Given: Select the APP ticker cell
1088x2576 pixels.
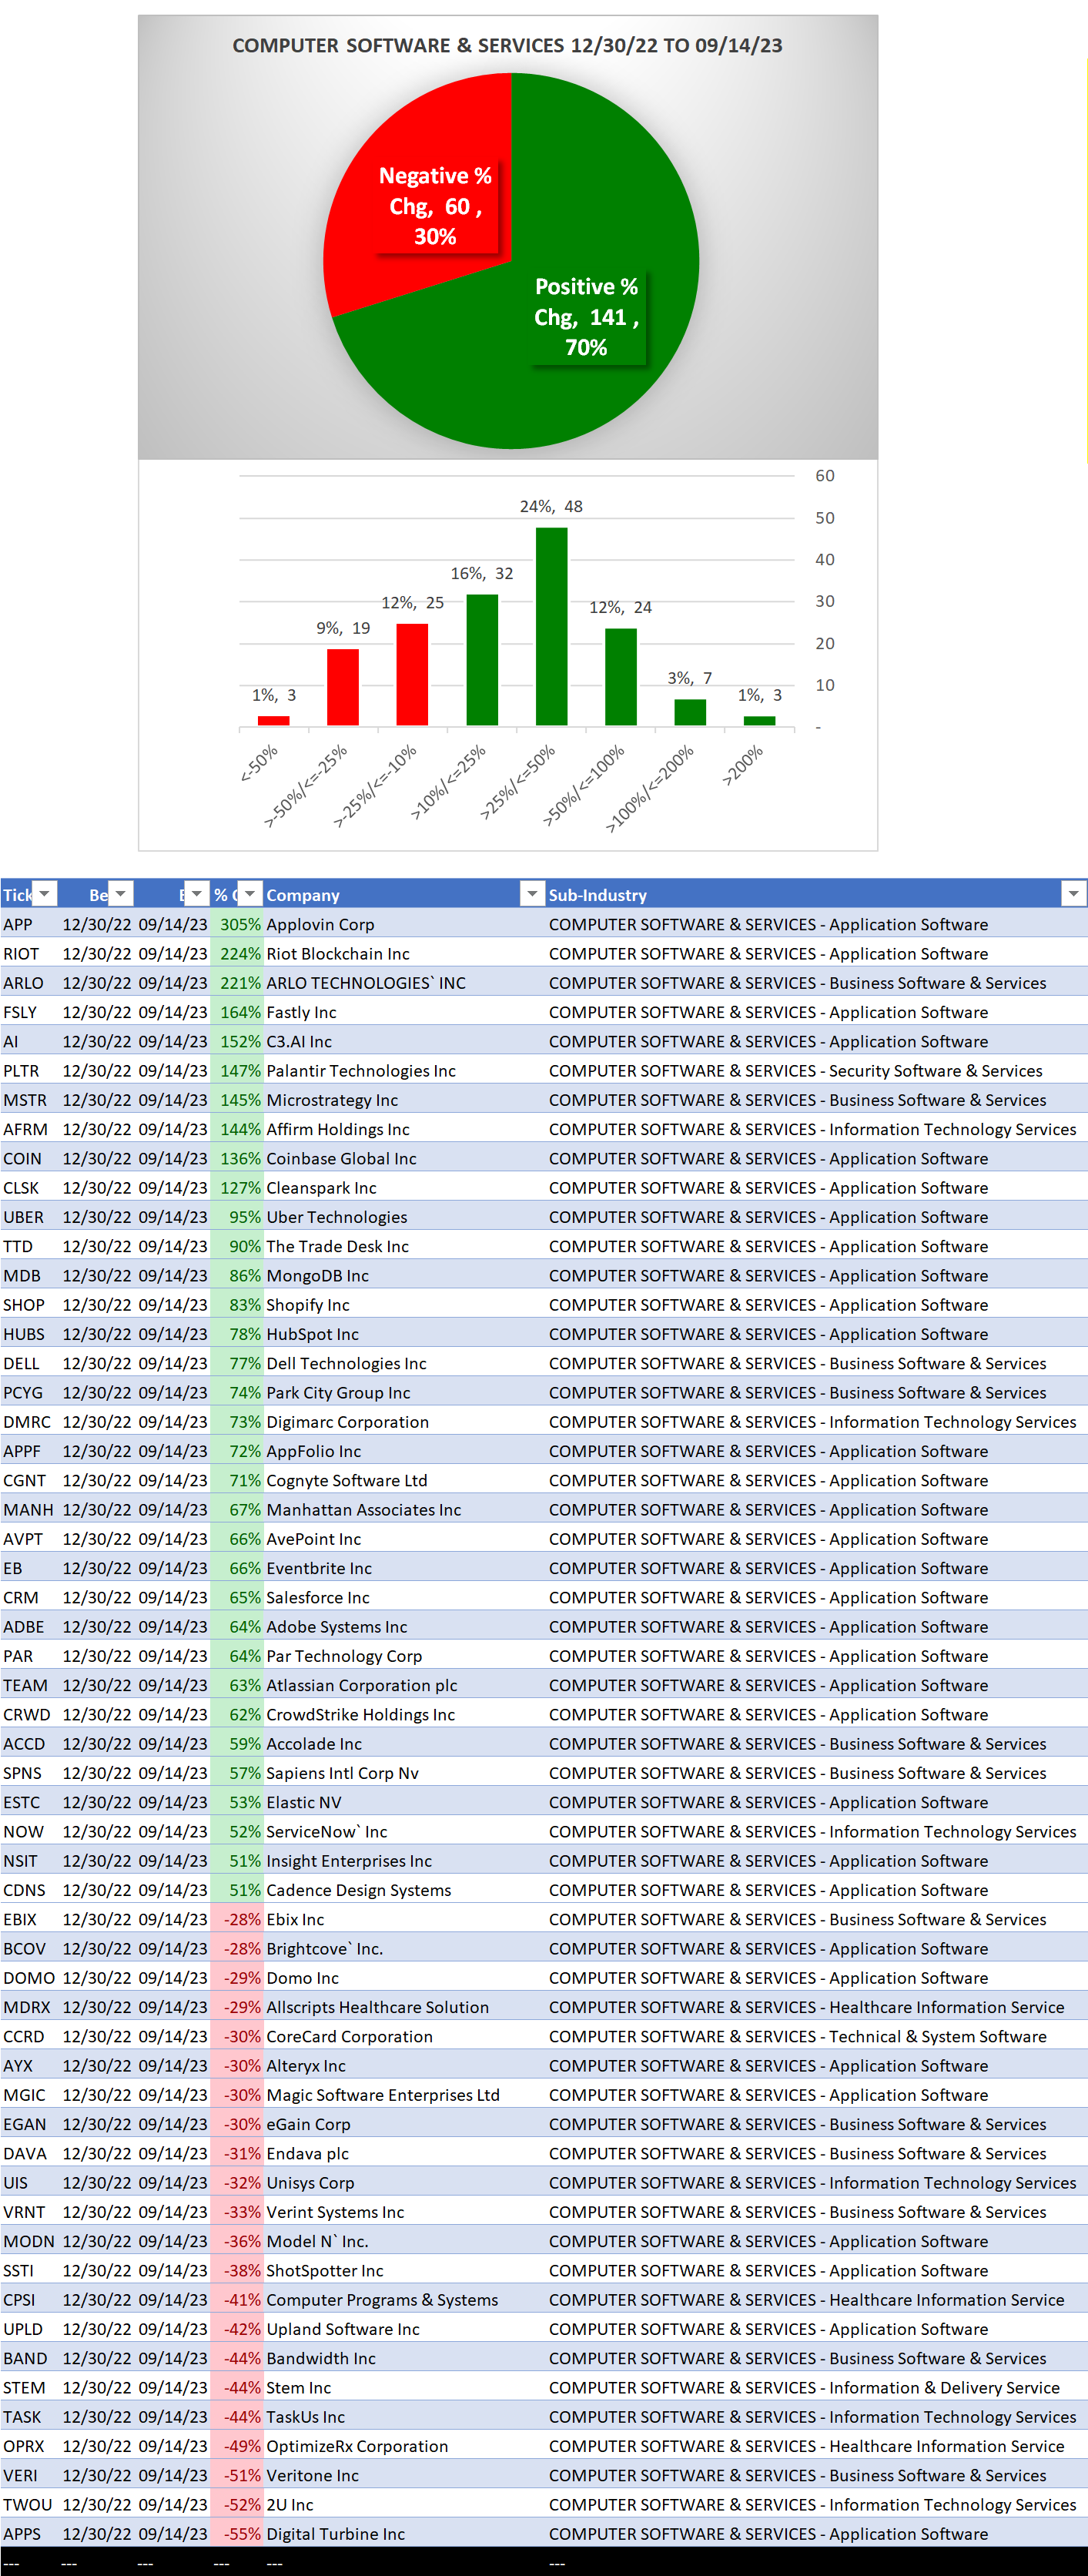Looking at the screenshot, I should [x=30, y=924].
